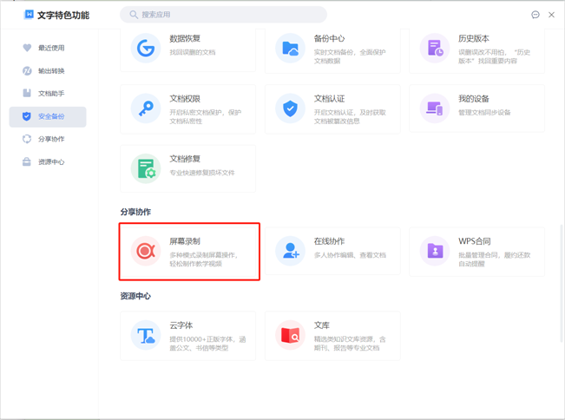Click the 安全备份 sidebar item

[50, 116]
